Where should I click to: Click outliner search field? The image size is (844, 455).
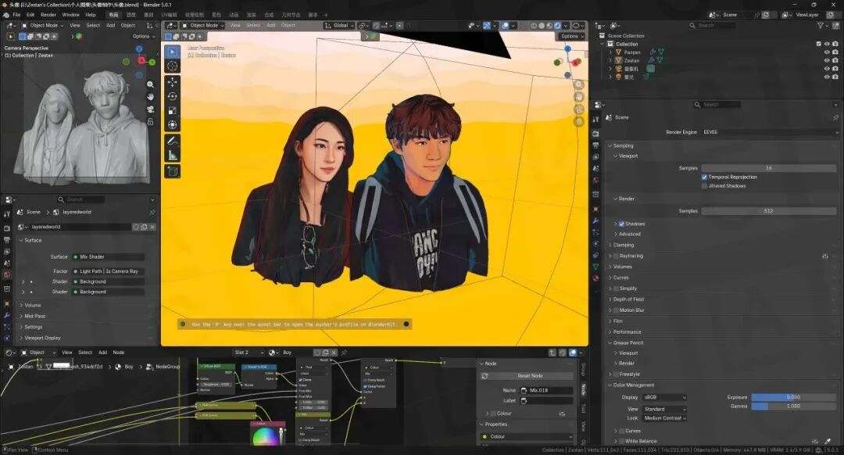click(710, 25)
